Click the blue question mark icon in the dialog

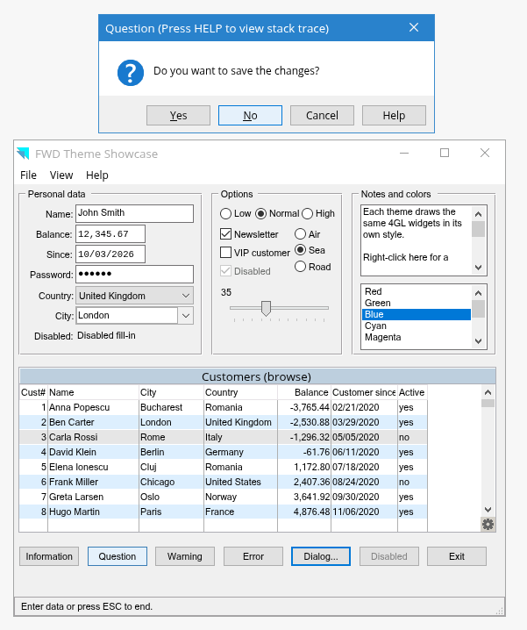point(131,73)
